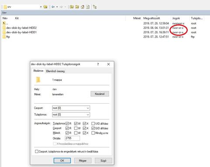Click the date 2019. 07. 28. 12:47:51

point(156,37)
